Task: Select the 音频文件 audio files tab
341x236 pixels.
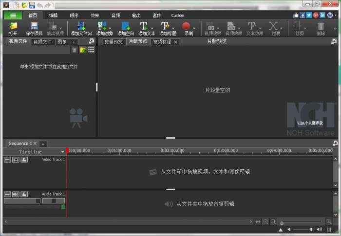Action: tap(42, 42)
